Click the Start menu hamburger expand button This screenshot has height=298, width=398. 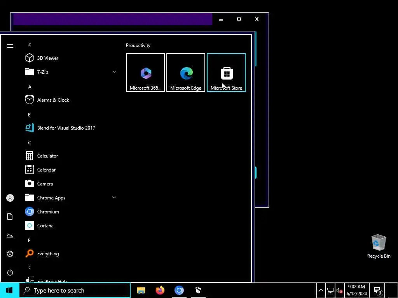10,46
